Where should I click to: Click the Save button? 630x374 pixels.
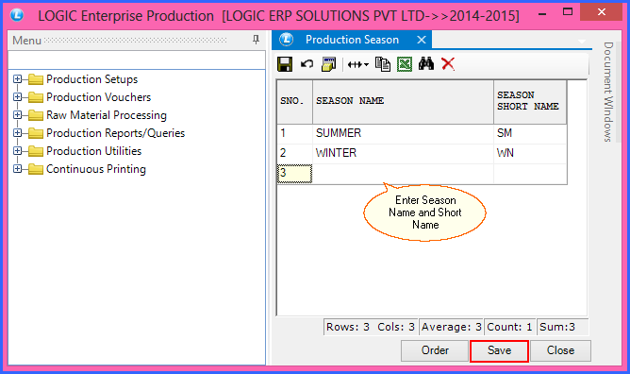coord(500,350)
